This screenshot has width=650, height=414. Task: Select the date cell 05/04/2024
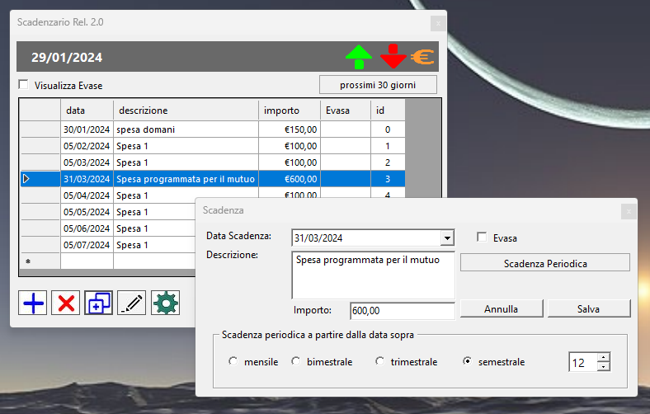[x=87, y=195]
